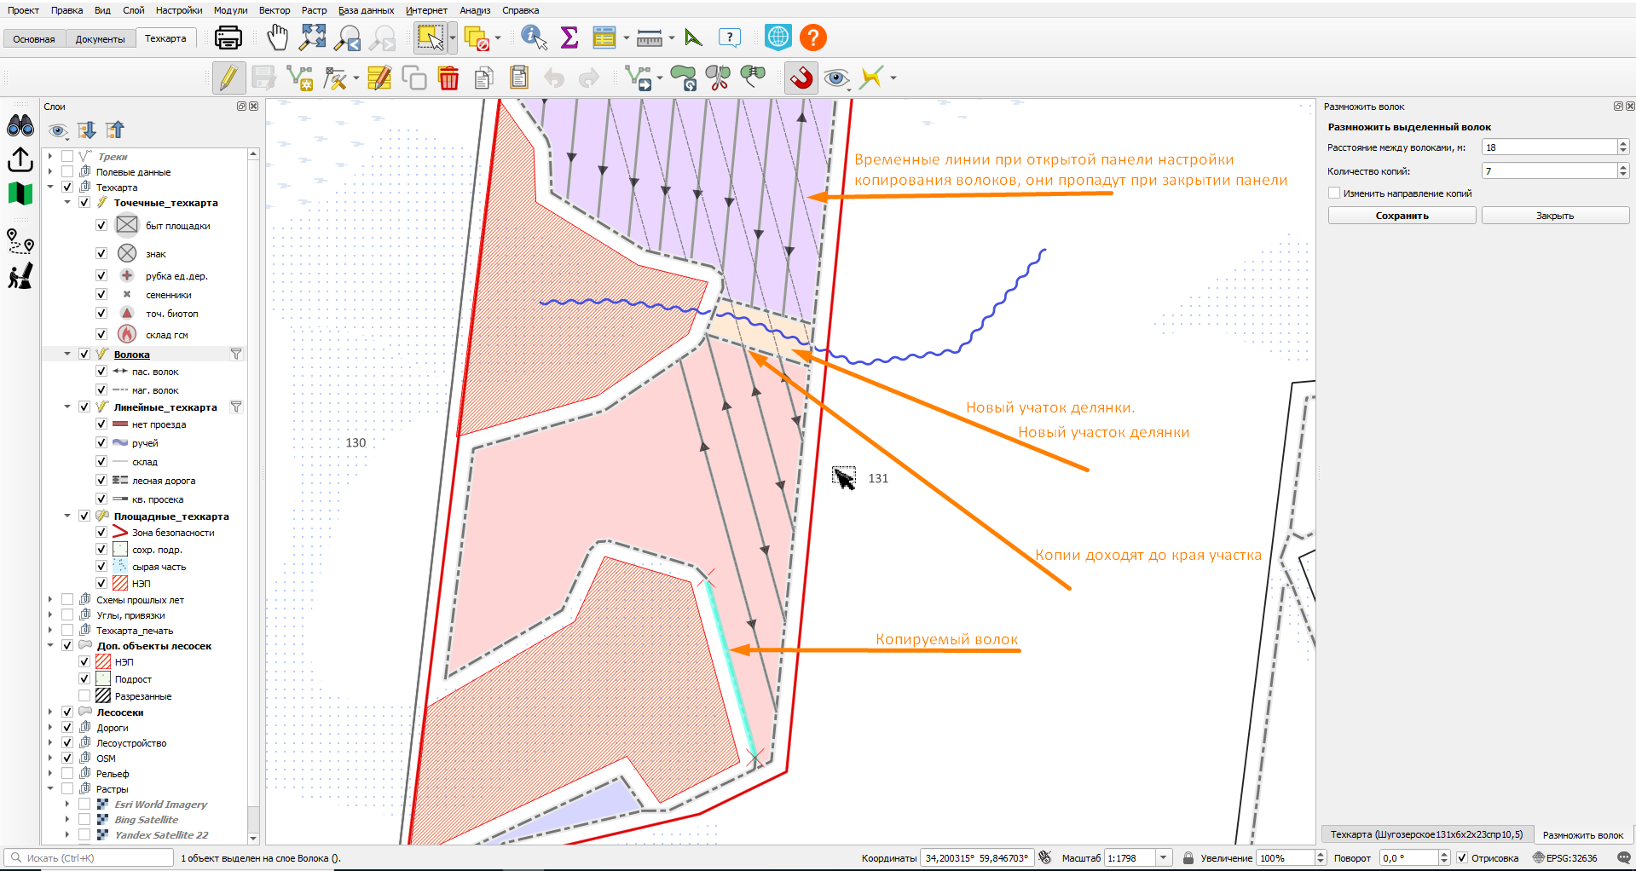Click the Волока layer filter icon
The image size is (1636, 871).
point(236,354)
